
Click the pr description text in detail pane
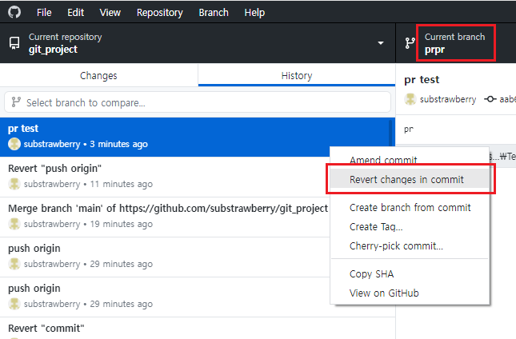[408, 130]
